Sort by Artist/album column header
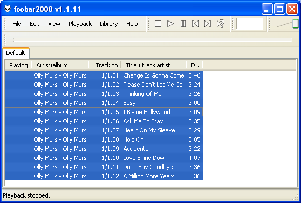This screenshot has width=301, height=203. (x=60, y=65)
